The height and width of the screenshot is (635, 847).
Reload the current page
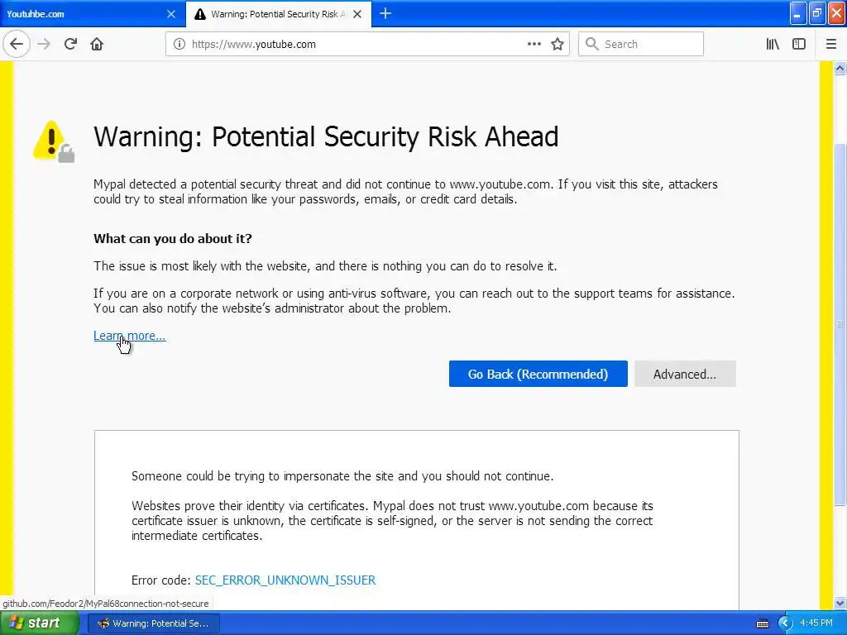[70, 44]
